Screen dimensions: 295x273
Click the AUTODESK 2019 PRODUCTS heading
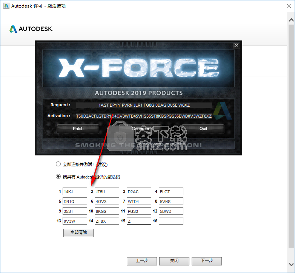[139, 93]
